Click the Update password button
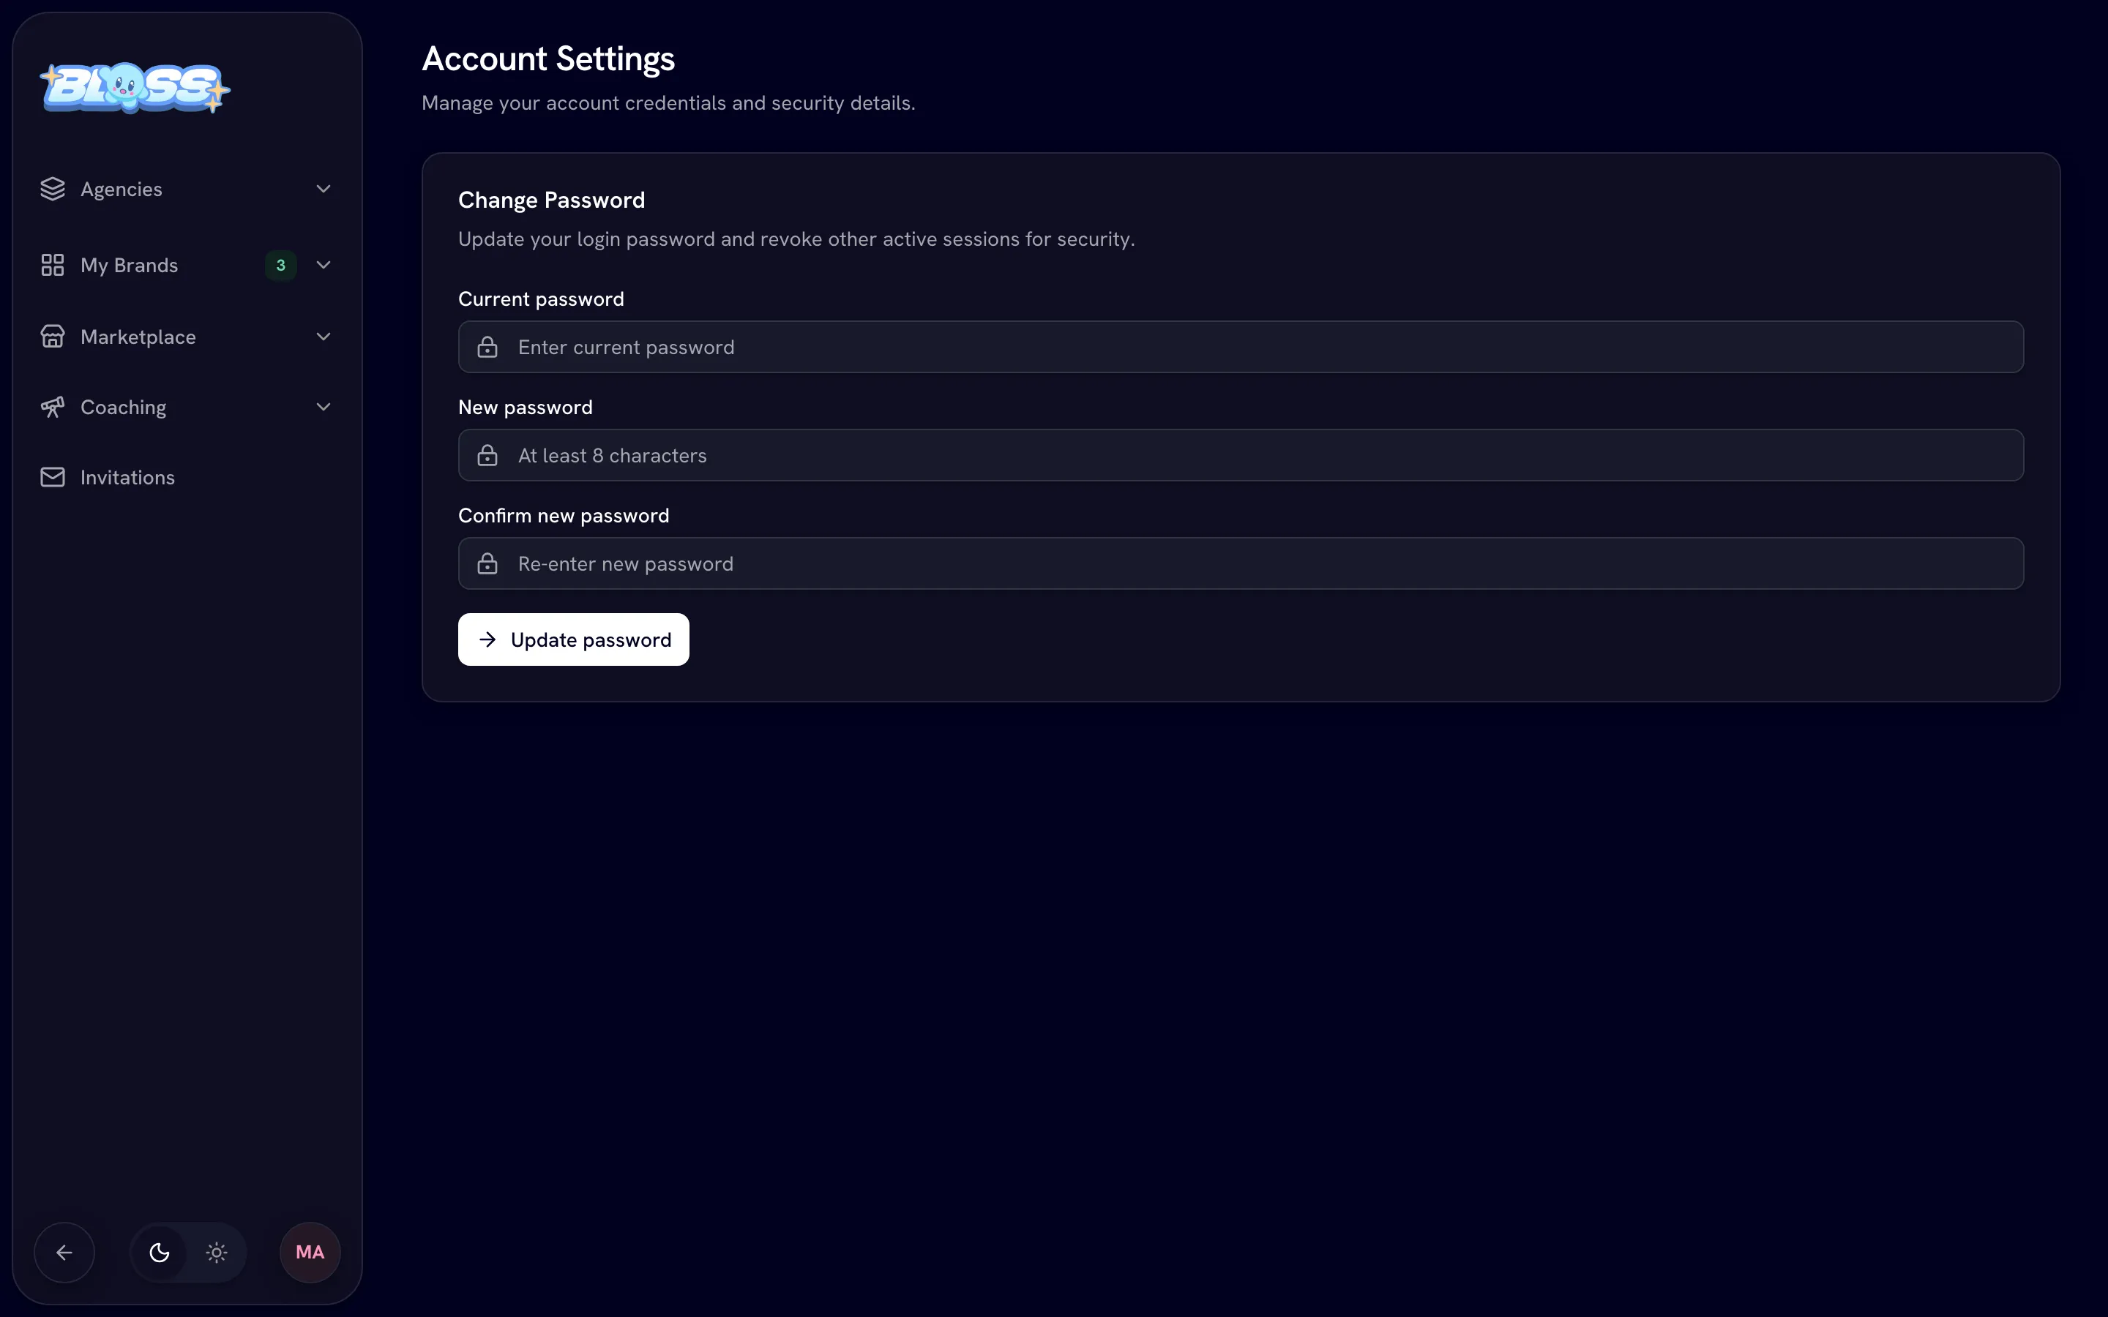This screenshot has width=2108, height=1317. pyautogui.click(x=573, y=639)
